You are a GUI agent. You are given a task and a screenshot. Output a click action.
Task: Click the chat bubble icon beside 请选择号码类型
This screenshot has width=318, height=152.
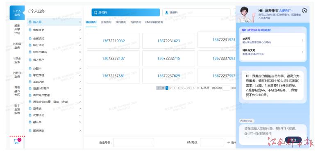tap(244, 30)
